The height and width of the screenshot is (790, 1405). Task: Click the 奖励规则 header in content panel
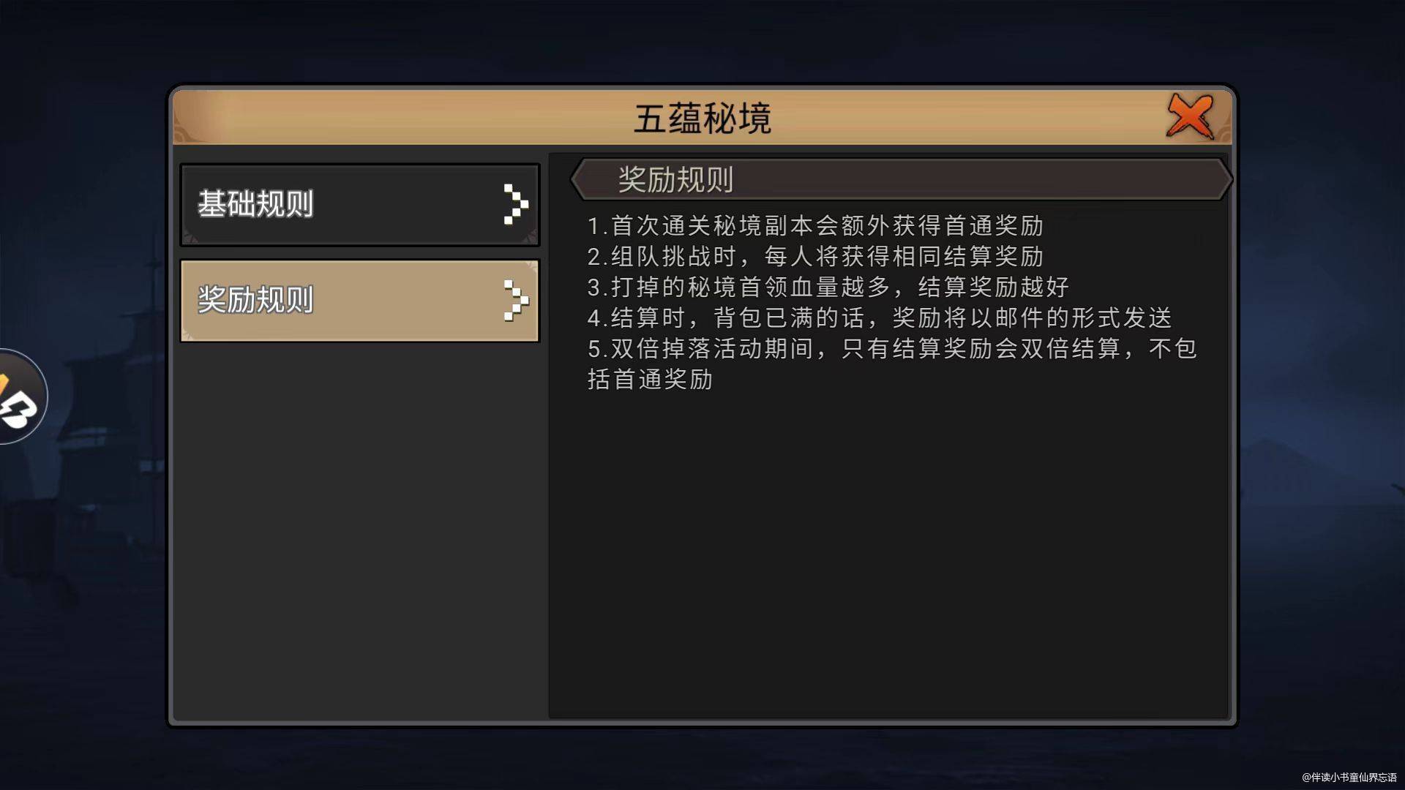675,179
